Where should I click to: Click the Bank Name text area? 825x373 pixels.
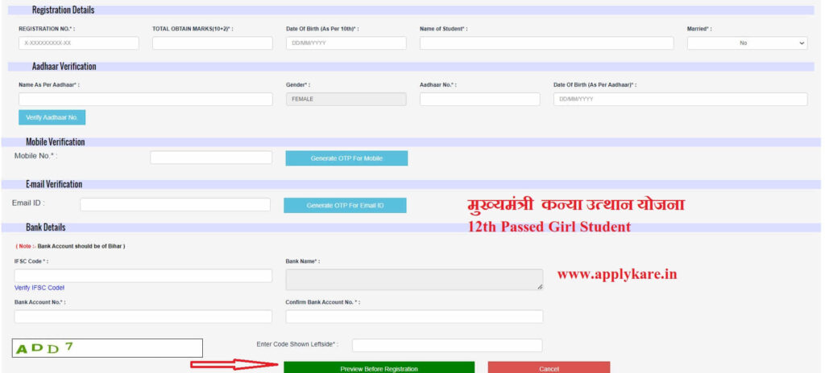[415, 280]
